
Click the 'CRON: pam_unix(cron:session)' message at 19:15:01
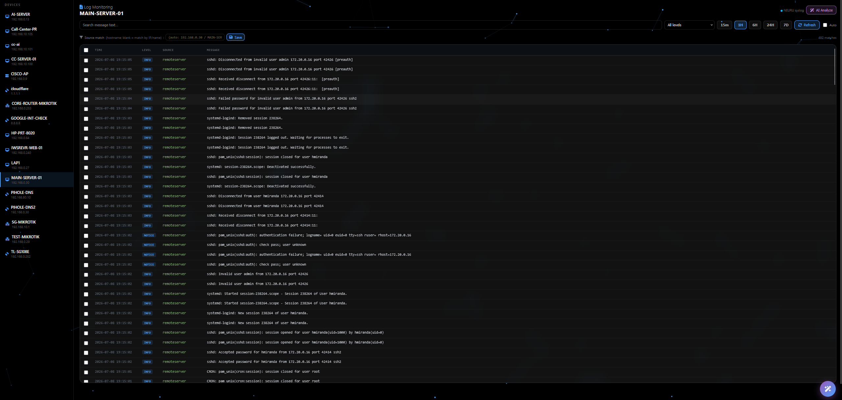coord(263,372)
